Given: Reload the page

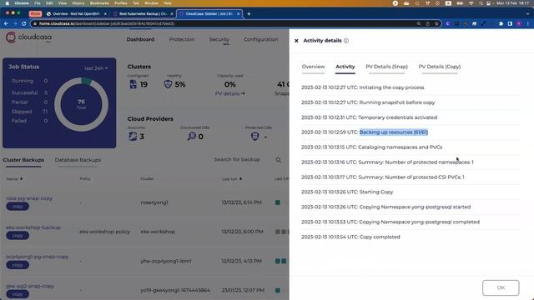Looking at the screenshot, I should [24, 23].
